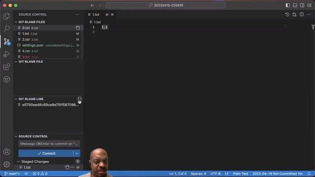
Task: Collapse the Source Control section
Action: click(x=16, y=137)
